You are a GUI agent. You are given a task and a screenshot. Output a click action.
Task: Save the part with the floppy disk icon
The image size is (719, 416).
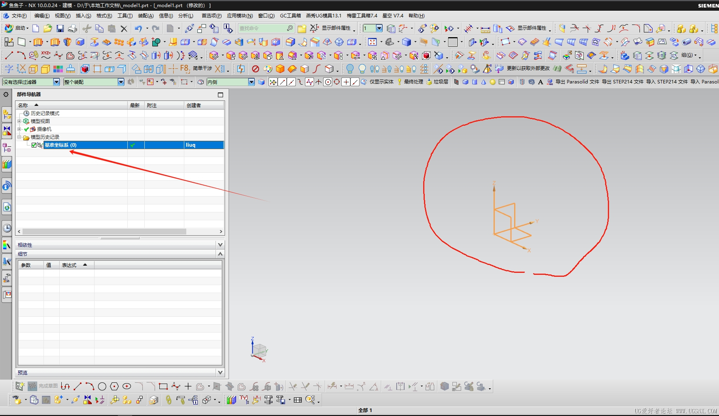click(x=60, y=28)
